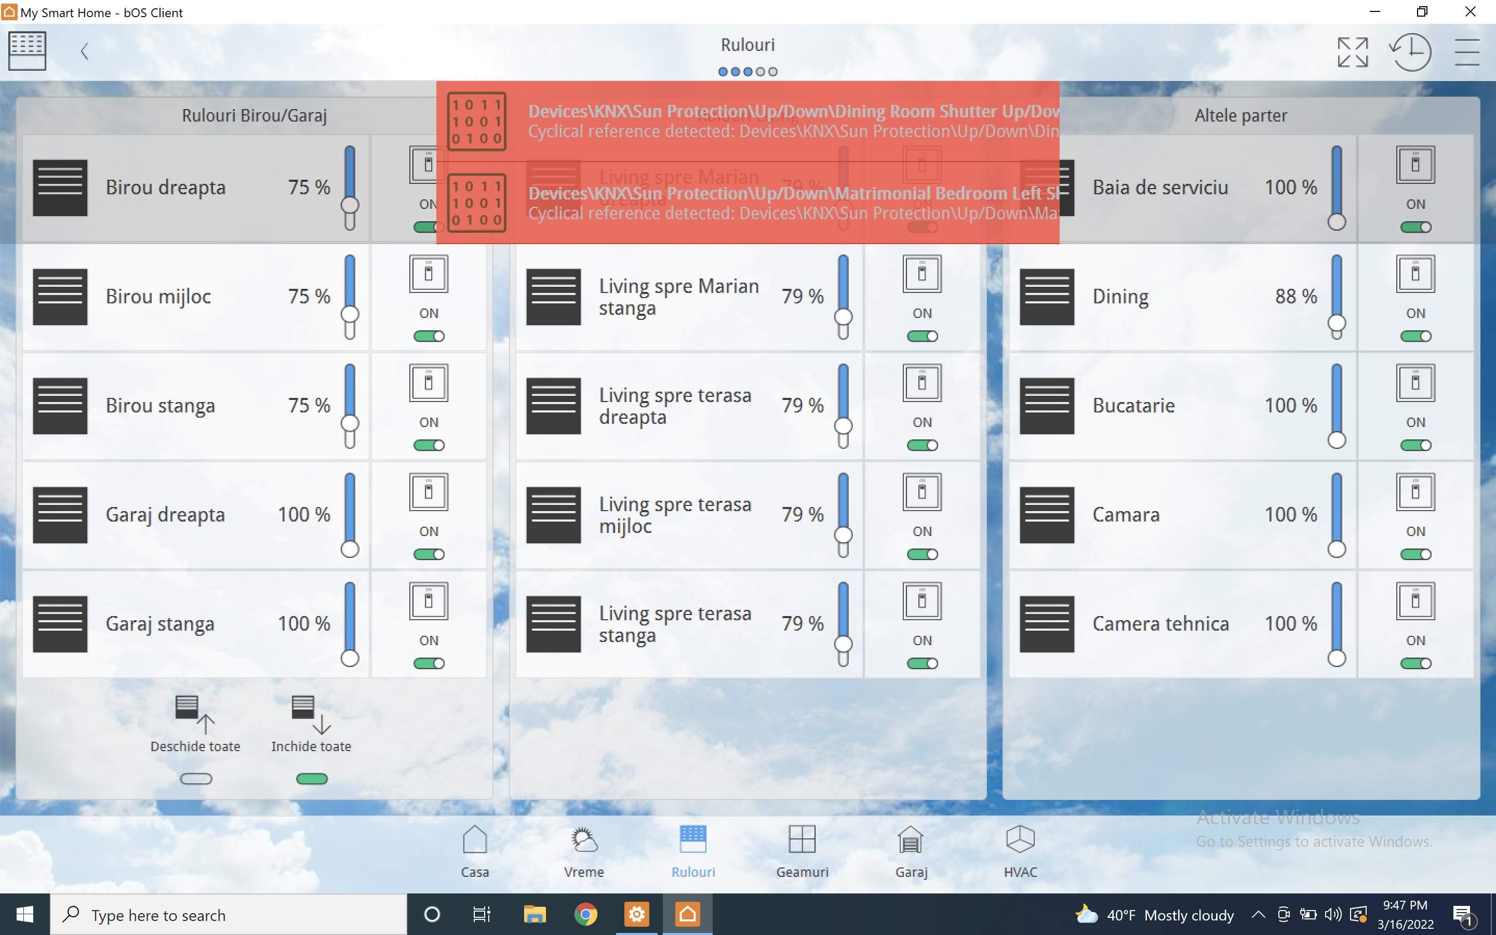The image size is (1496, 935).
Task: Click Inchide toate shutter-down icon
Action: tap(311, 715)
